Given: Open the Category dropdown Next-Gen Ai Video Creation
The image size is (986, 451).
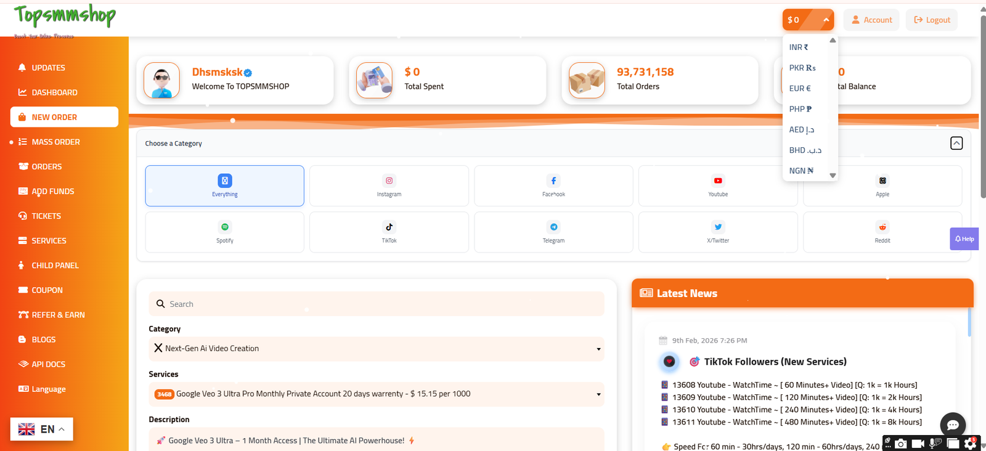Looking at the screenshot, I should tap(377, 349).
